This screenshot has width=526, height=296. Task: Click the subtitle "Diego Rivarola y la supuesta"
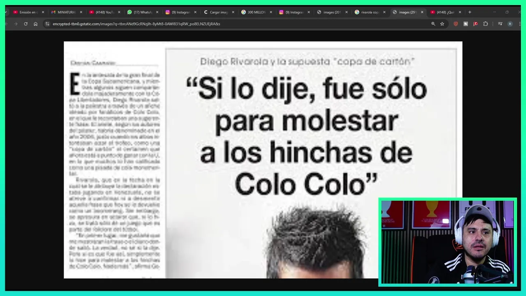[x=265, y=62]
